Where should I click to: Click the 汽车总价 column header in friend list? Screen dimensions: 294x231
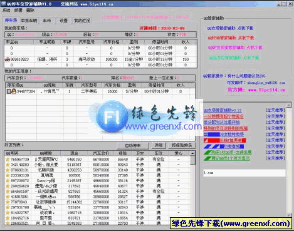(x=101, y=153)
